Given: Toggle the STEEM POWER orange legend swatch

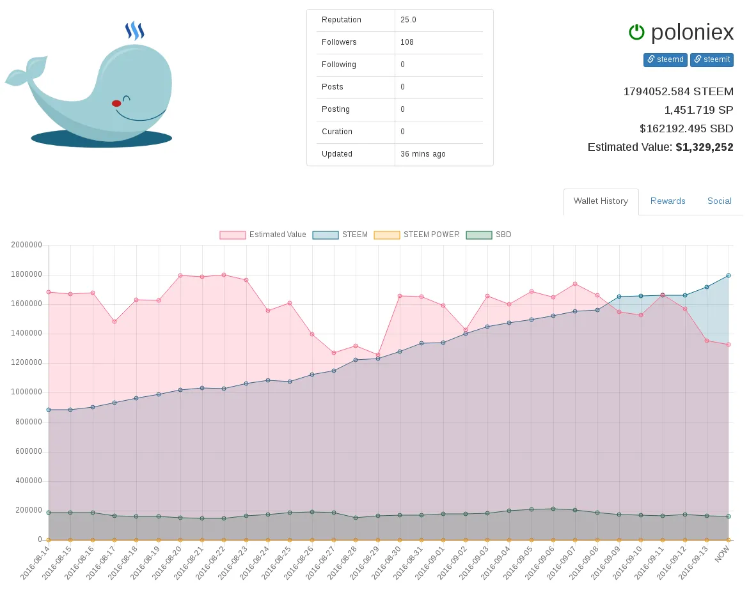Looking at the screenshot, I should pyautogui.click(x=387, y=235).
